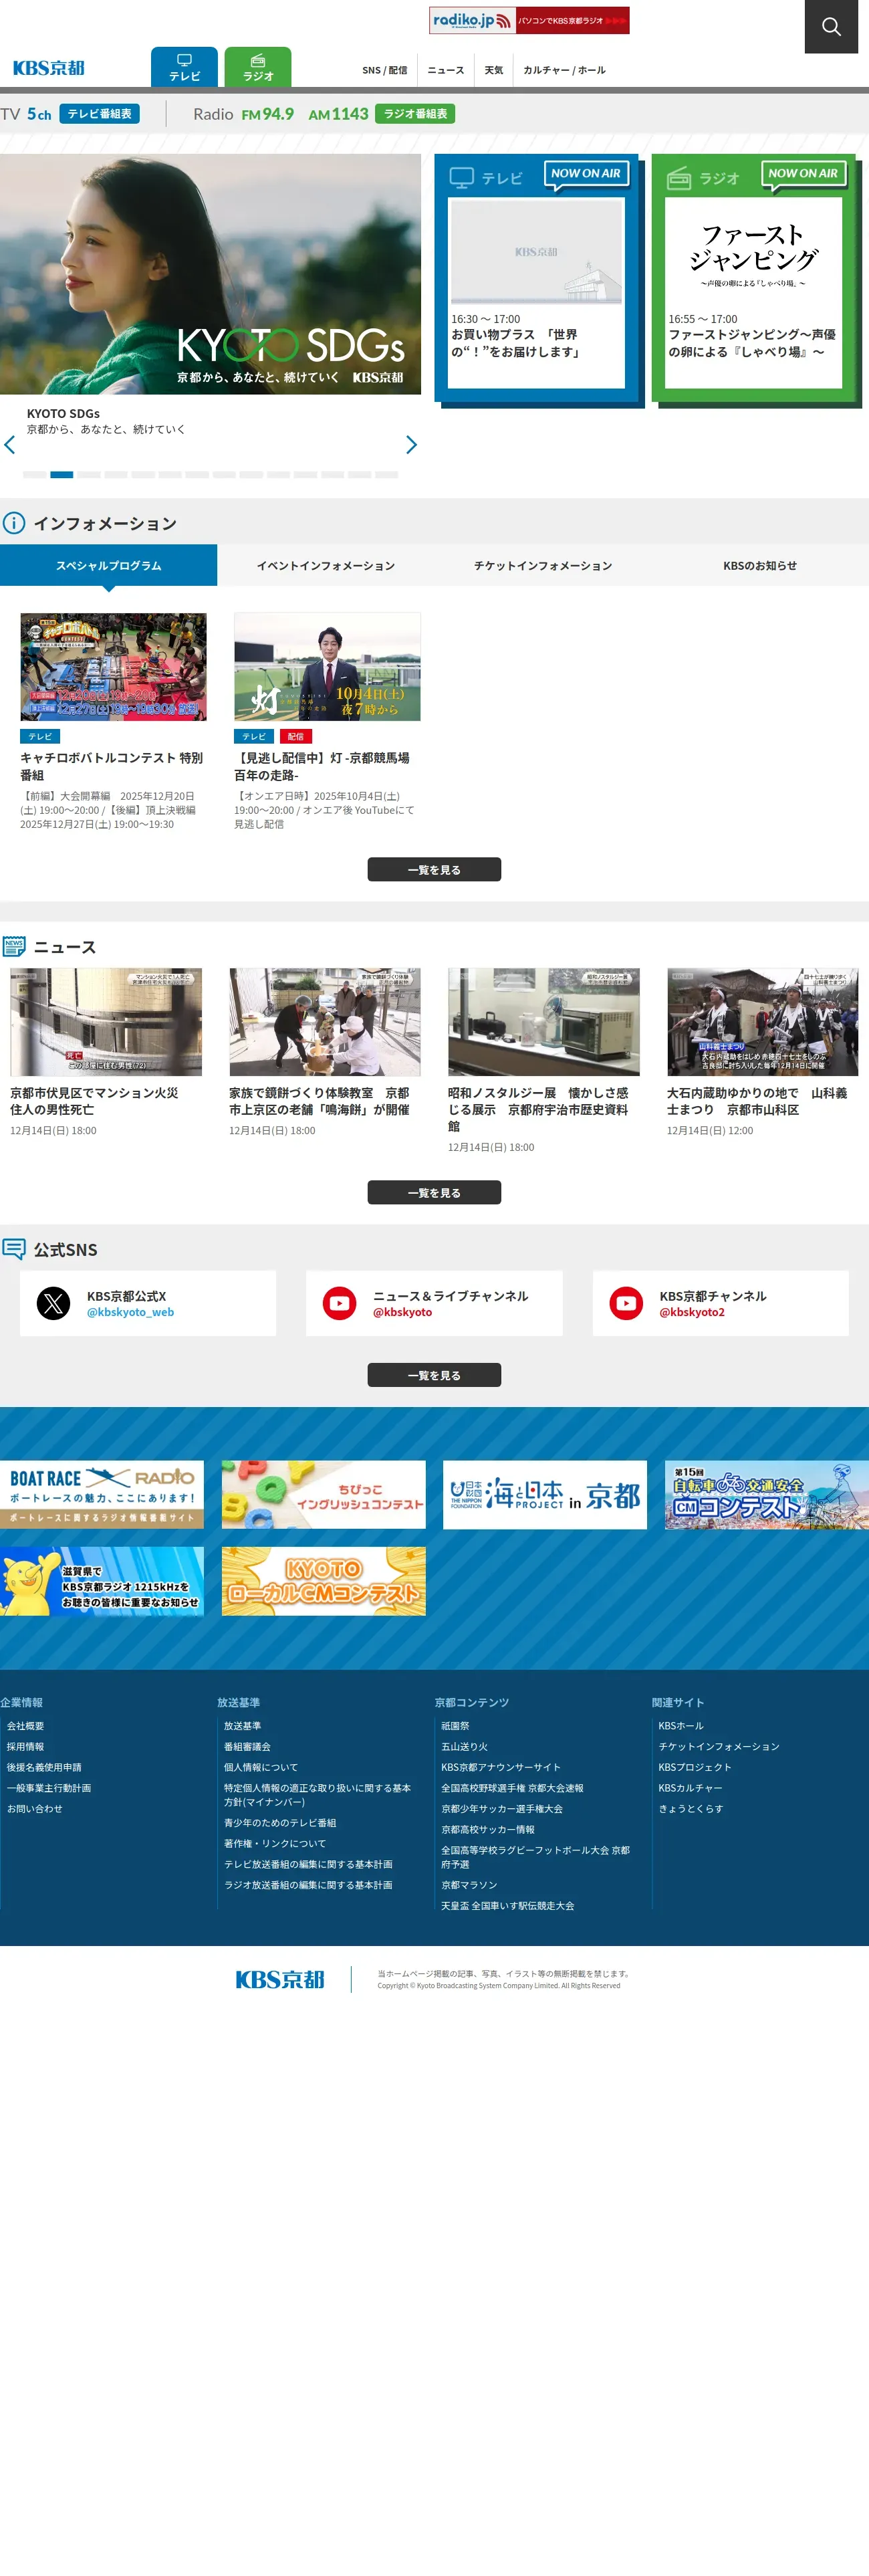
Task: Open the BOAT RACE RADIO banner
Action: [102, 1494]
